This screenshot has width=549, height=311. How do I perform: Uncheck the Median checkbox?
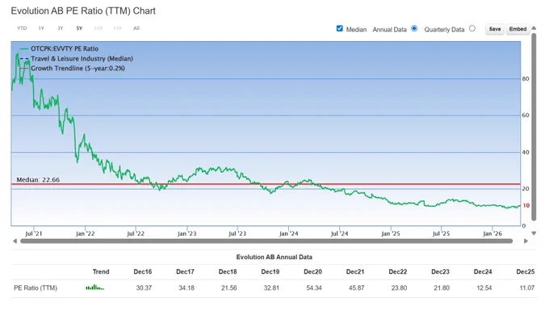[339, 28]
